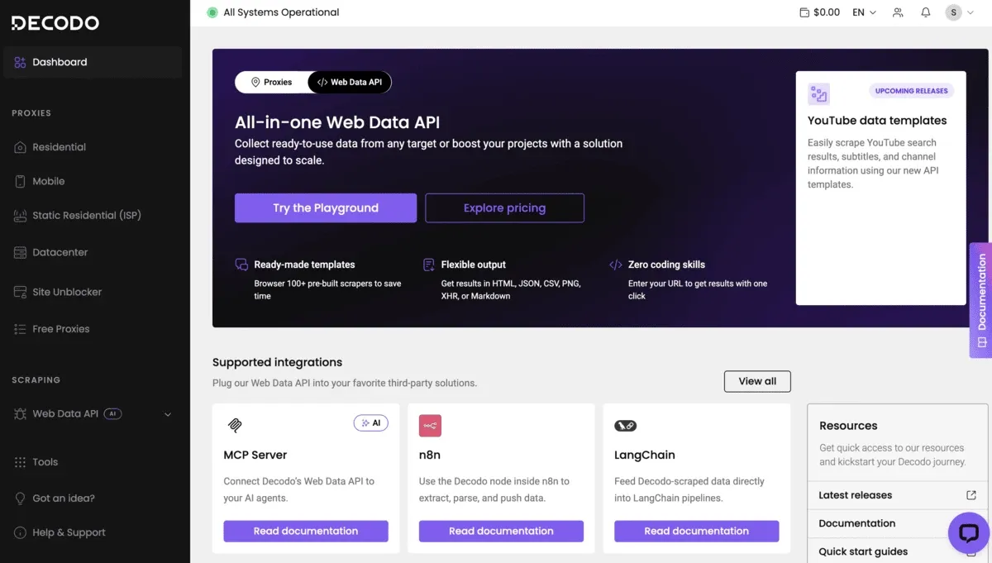Click the Mobile proxies phone icon

coord(21,181)
